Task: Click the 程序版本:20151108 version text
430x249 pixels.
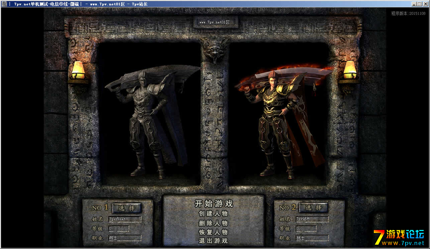Action: 408,13
